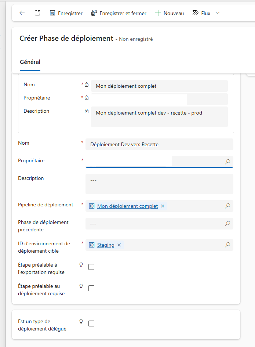The width and height of the screenshot is (255, 347).
Task: Click the Enregistrer save icon
Action: point(52,13)
